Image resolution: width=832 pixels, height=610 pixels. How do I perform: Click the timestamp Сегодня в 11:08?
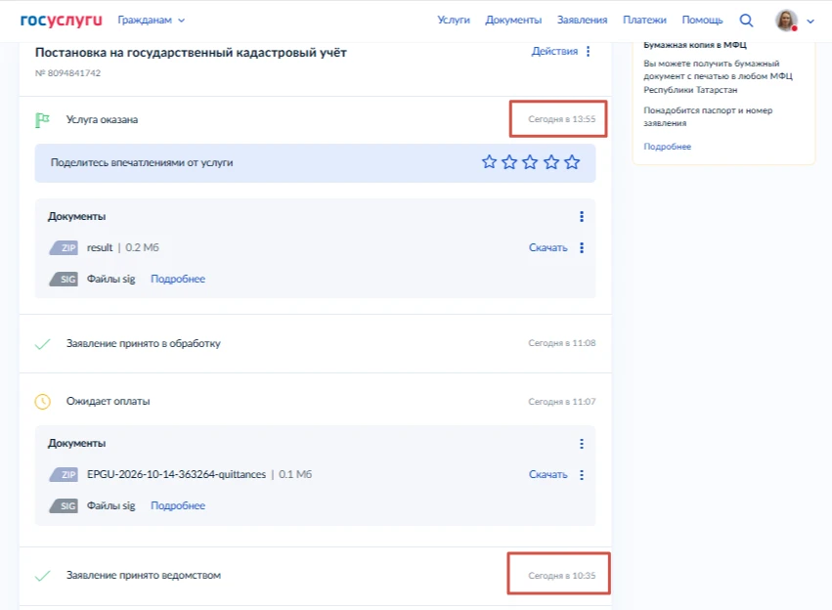click(x=562, y=343)
